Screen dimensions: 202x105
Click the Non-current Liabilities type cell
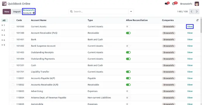coord(99,97)
